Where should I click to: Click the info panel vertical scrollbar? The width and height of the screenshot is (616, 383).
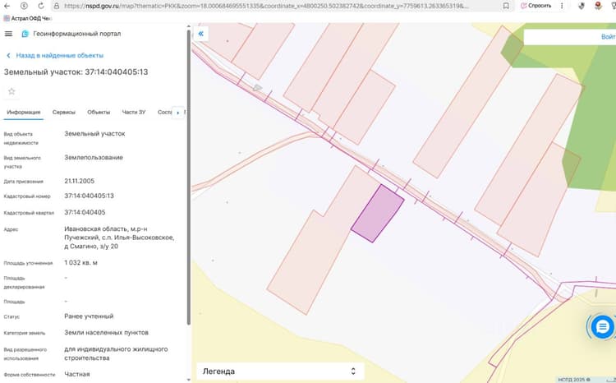[x=189, y=177]
